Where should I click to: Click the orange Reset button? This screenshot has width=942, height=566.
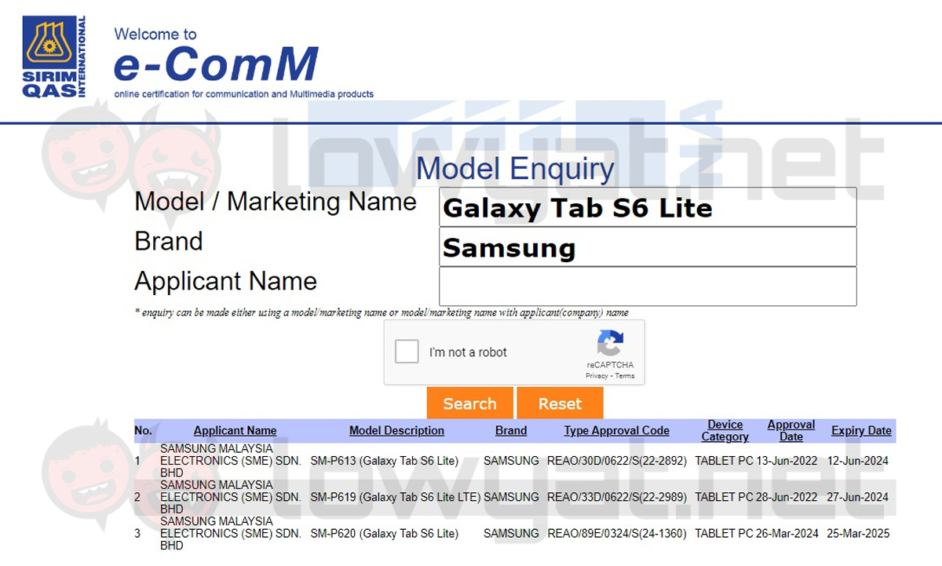[x=560, y=404]
